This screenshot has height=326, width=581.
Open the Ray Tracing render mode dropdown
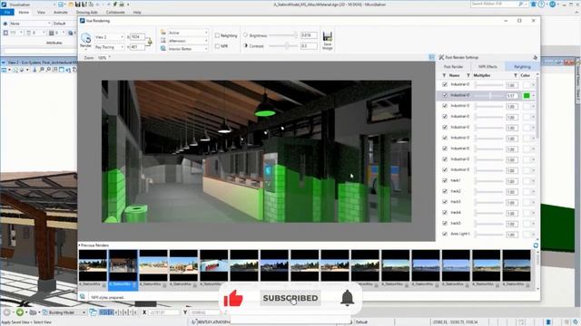(x=109, y=47)
